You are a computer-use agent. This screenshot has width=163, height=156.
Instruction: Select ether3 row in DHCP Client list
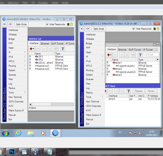point(133,99)
